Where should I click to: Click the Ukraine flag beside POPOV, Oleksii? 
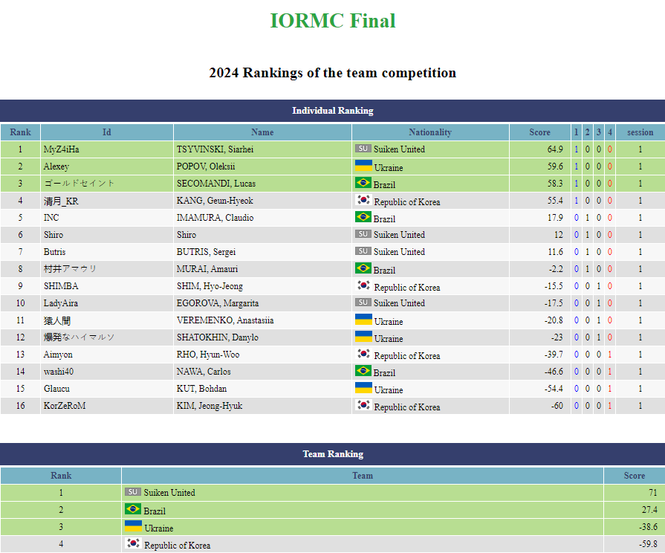tap(363, 166)
